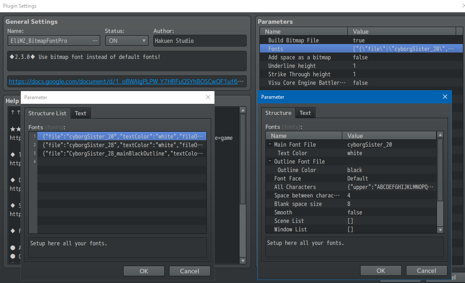The width and height of the screenshot is (465, 283).
Task: Open the docs.google.com documentation link
Action: pos(123,81)
